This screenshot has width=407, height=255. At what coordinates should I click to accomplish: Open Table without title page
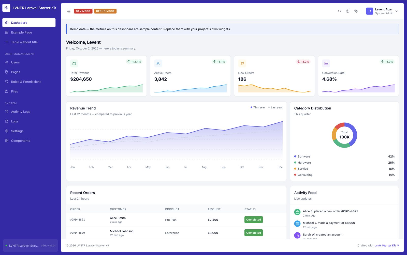[29, 42]
